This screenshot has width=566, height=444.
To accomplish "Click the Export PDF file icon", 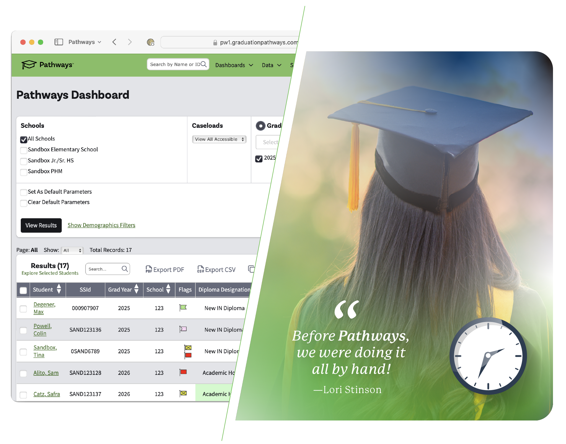I will 149,269.
